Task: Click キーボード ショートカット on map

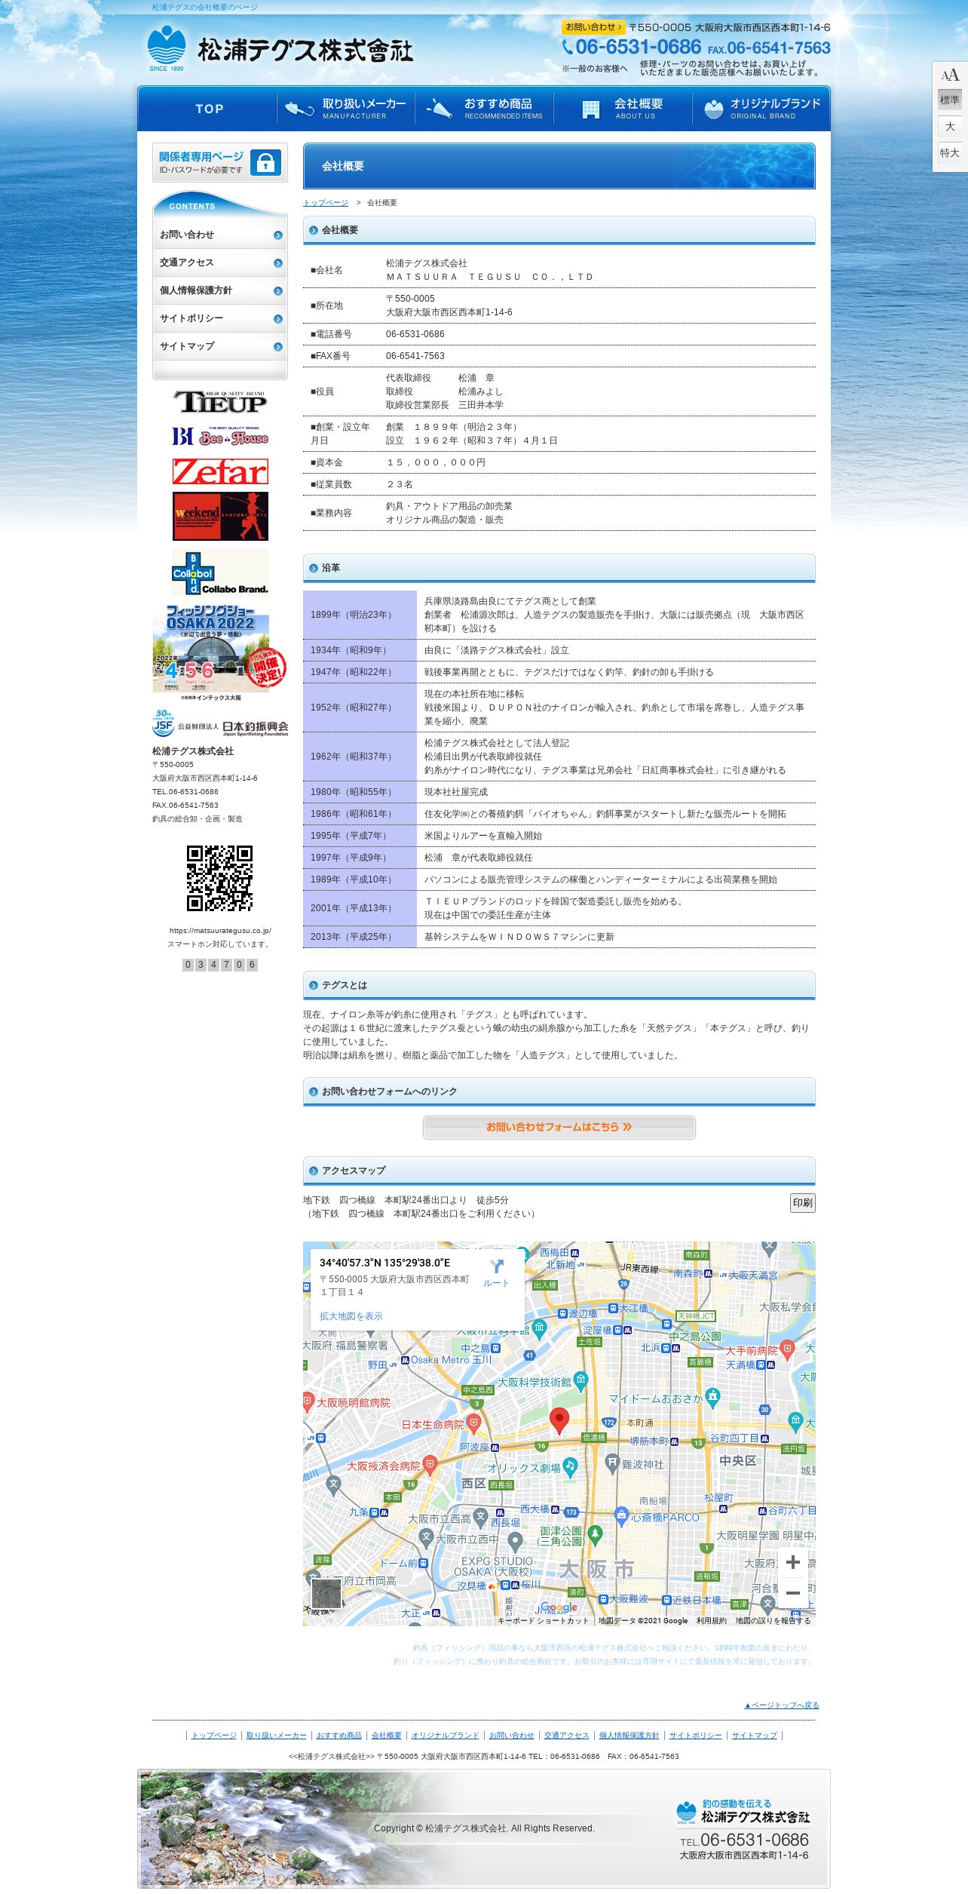Action: 543,1620
